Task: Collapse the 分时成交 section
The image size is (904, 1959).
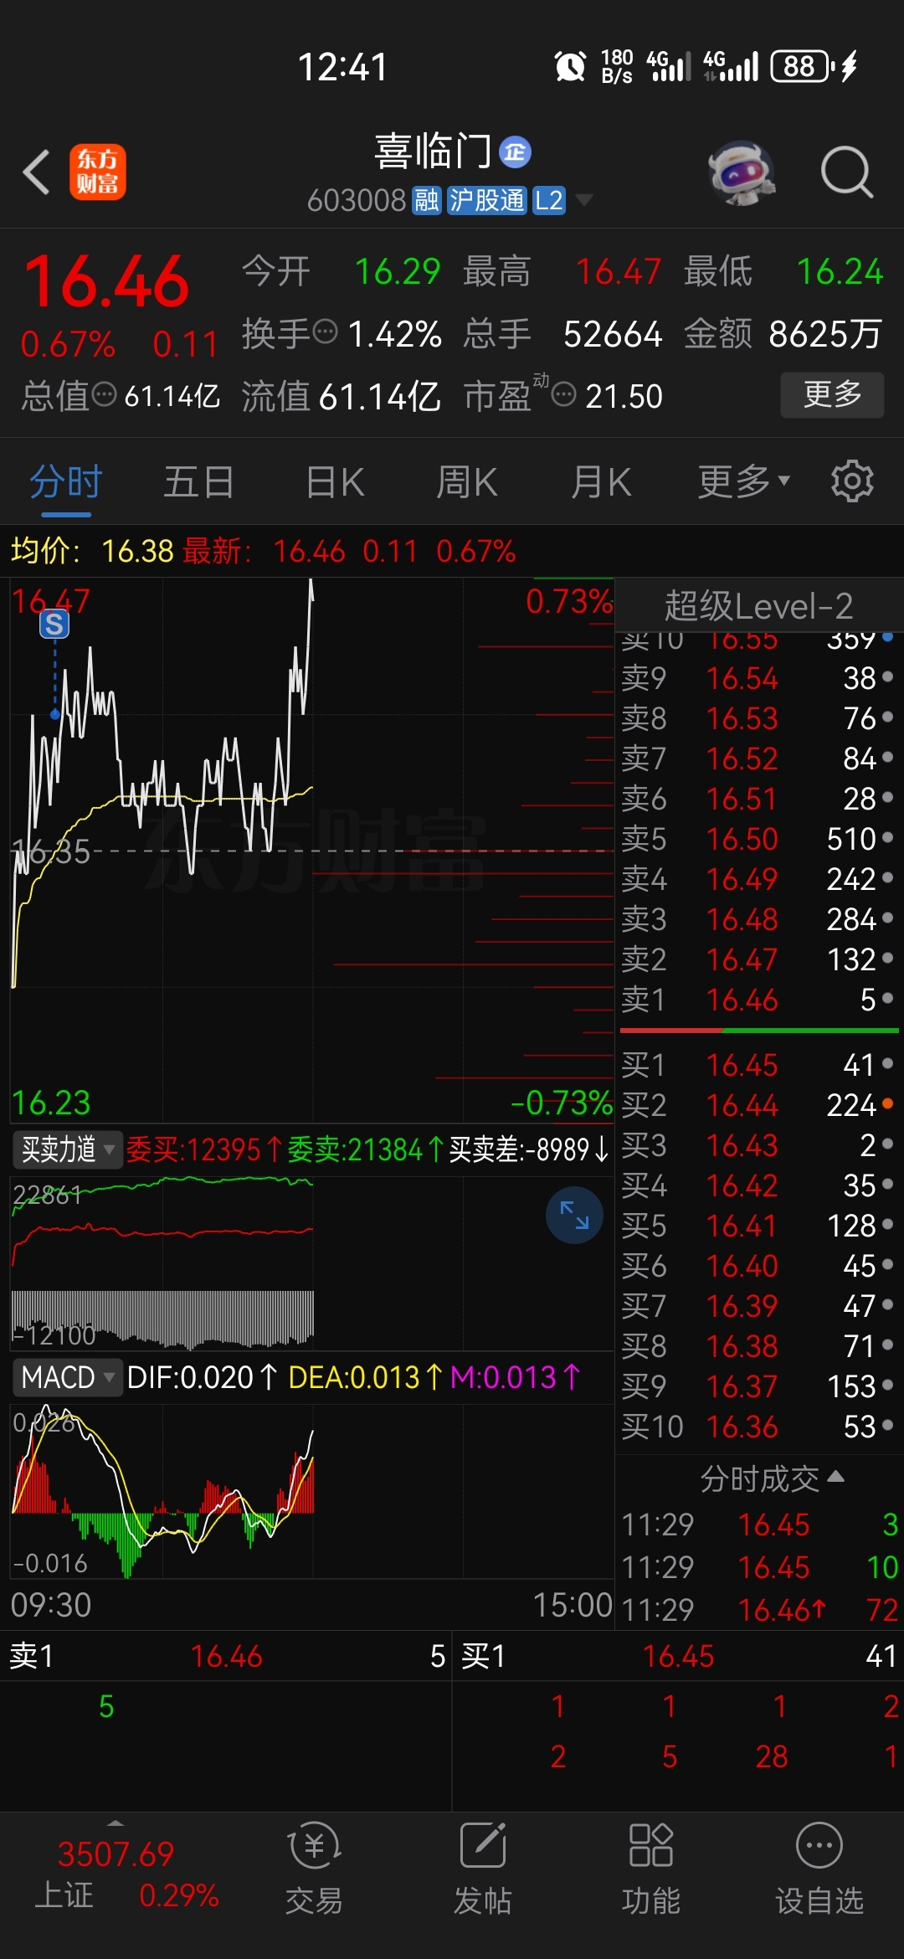Action: tap(772, 1478)
